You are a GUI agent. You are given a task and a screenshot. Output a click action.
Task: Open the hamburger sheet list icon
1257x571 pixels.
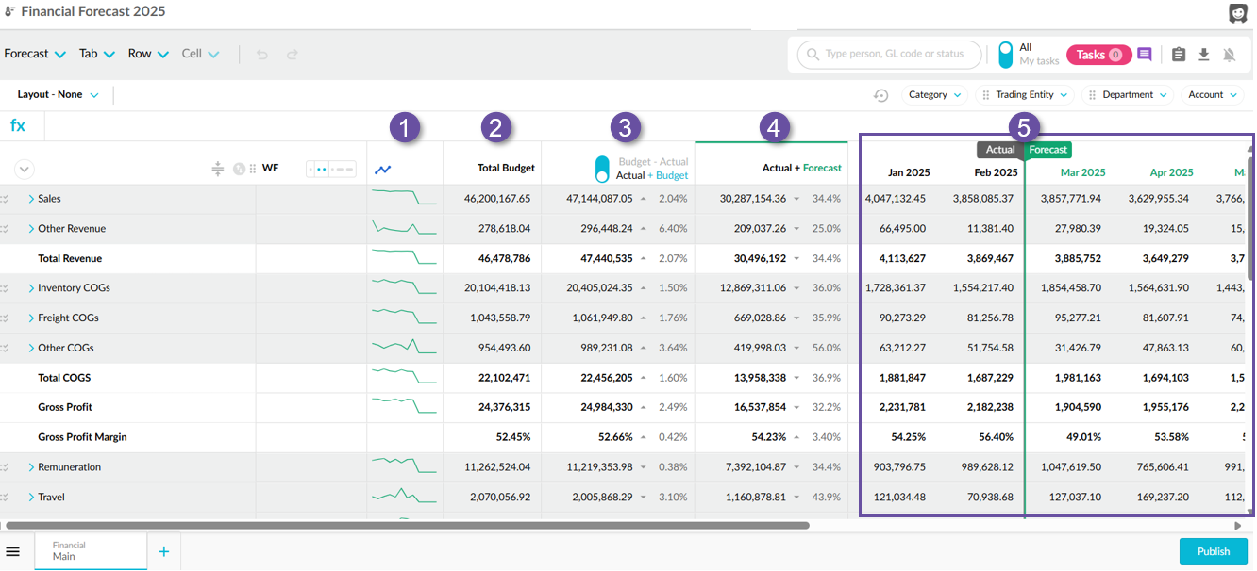(13, 551)
